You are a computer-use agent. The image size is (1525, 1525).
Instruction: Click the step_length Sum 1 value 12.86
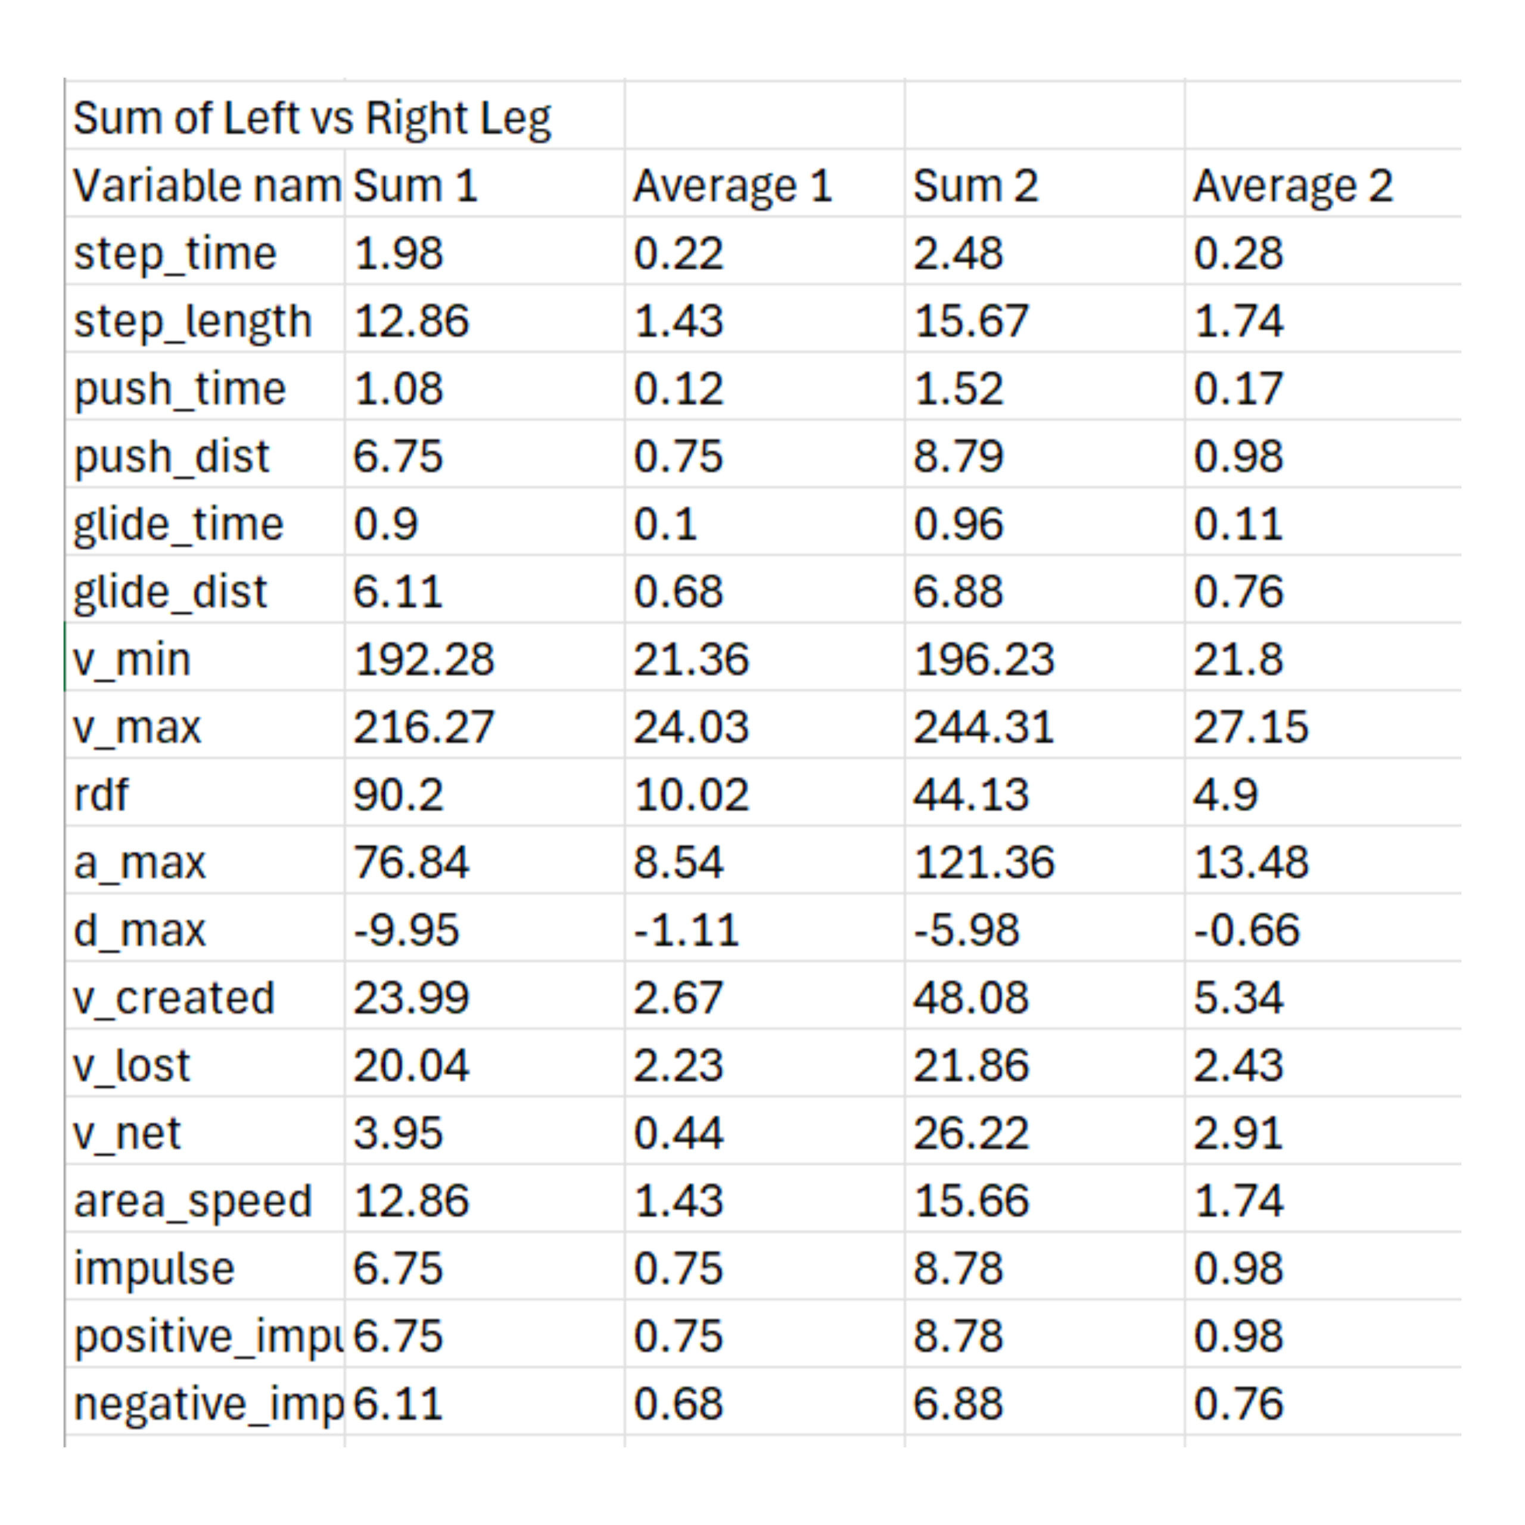tap(411, 321)
